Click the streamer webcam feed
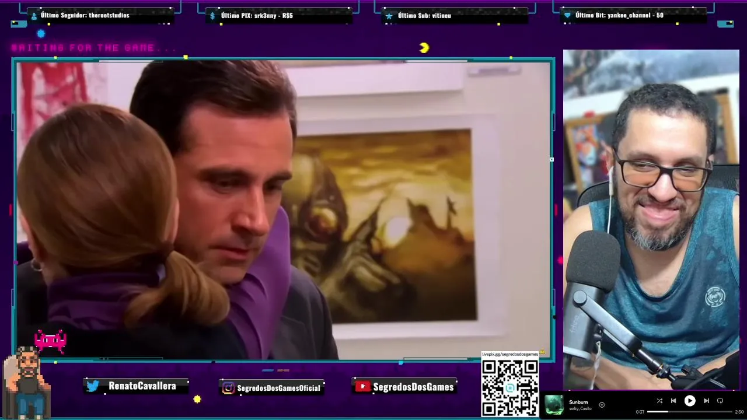The width and height of the screenshot is (747, 420). click(651, 219)
